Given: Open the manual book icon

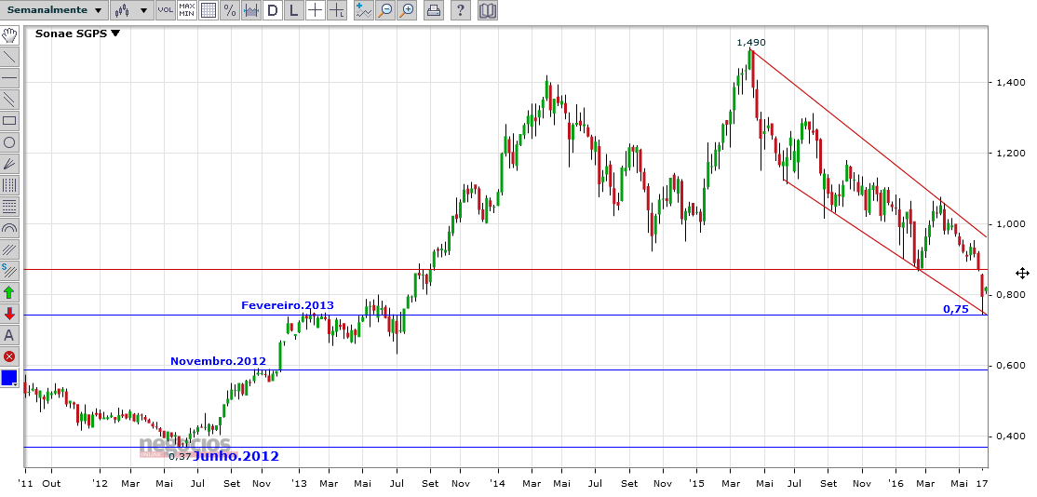Looking at the screenshot, I should (x=488, y=10).
